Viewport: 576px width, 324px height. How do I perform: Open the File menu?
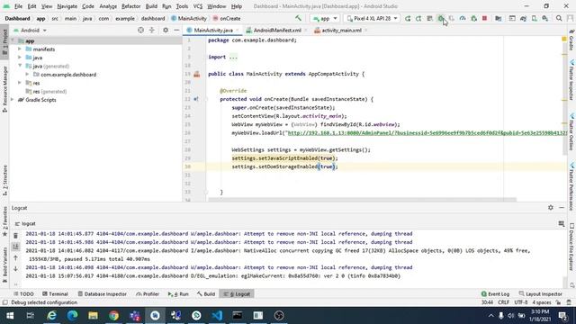point(18,6)
